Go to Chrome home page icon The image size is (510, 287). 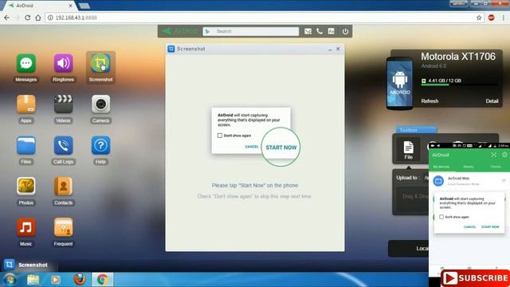click(38, 18)
